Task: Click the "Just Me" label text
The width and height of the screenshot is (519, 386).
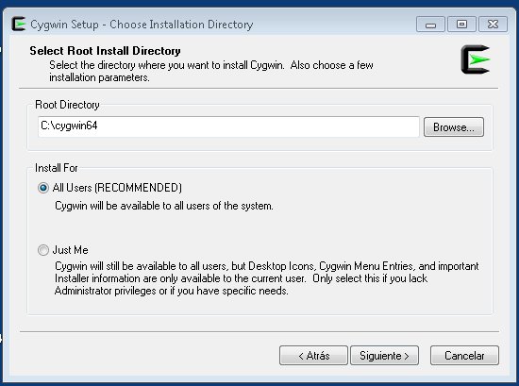Action: [70, 250]
